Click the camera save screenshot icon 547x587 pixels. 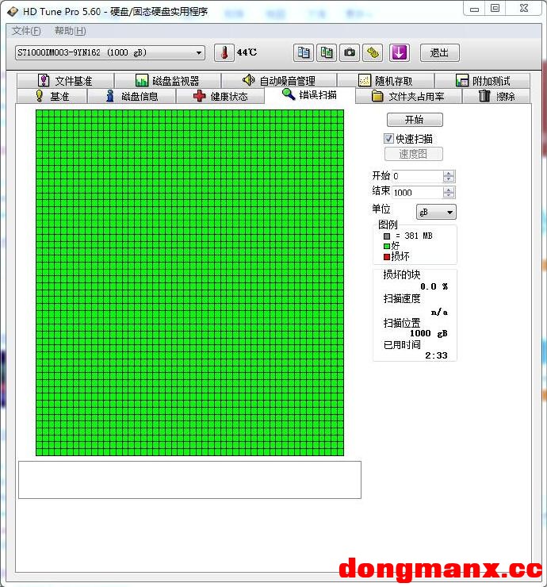coord(349,53)
